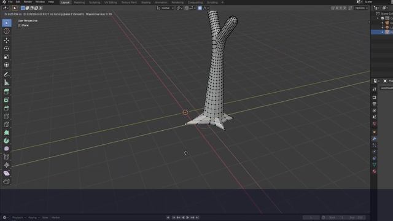The width and height of the screenshot is (393, 221).
Task: Jump to the last frame
Action: (x=197, y=217)
